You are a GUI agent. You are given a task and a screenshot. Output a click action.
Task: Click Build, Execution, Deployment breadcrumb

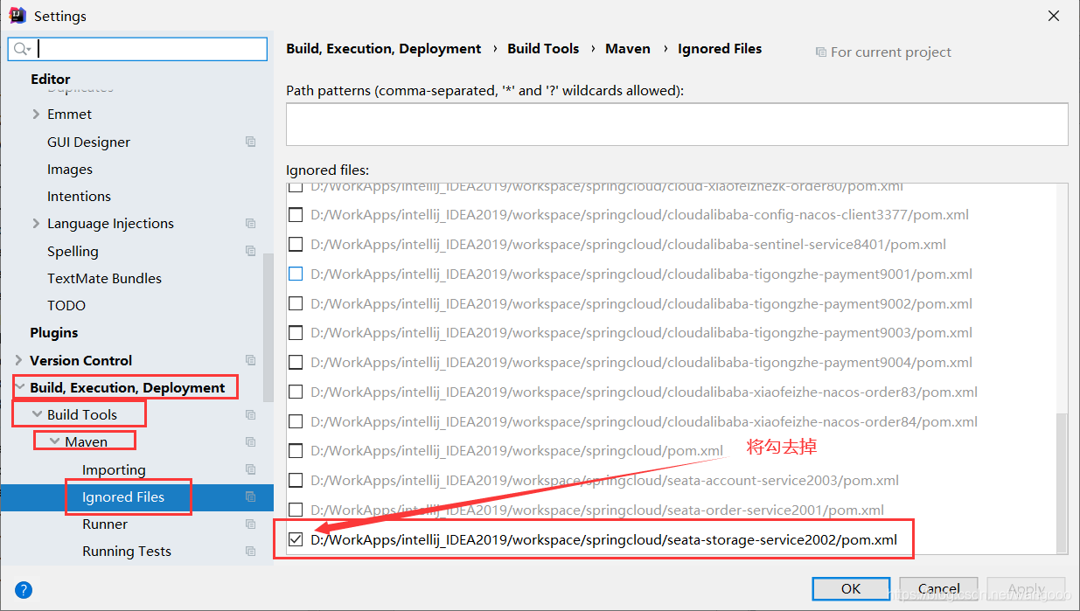(384, 49)
